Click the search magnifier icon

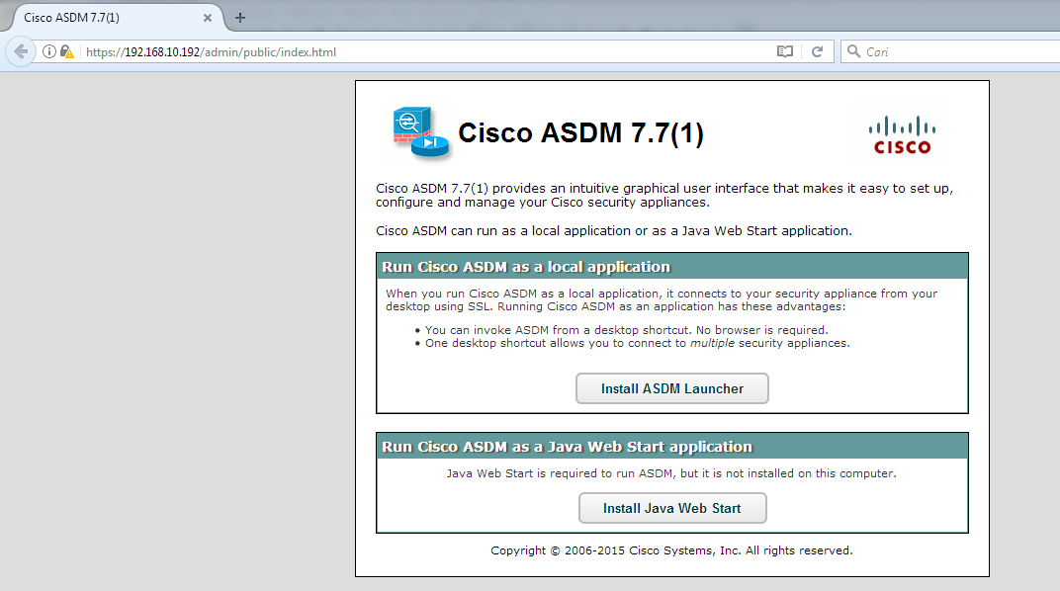[x=852, y=50]
